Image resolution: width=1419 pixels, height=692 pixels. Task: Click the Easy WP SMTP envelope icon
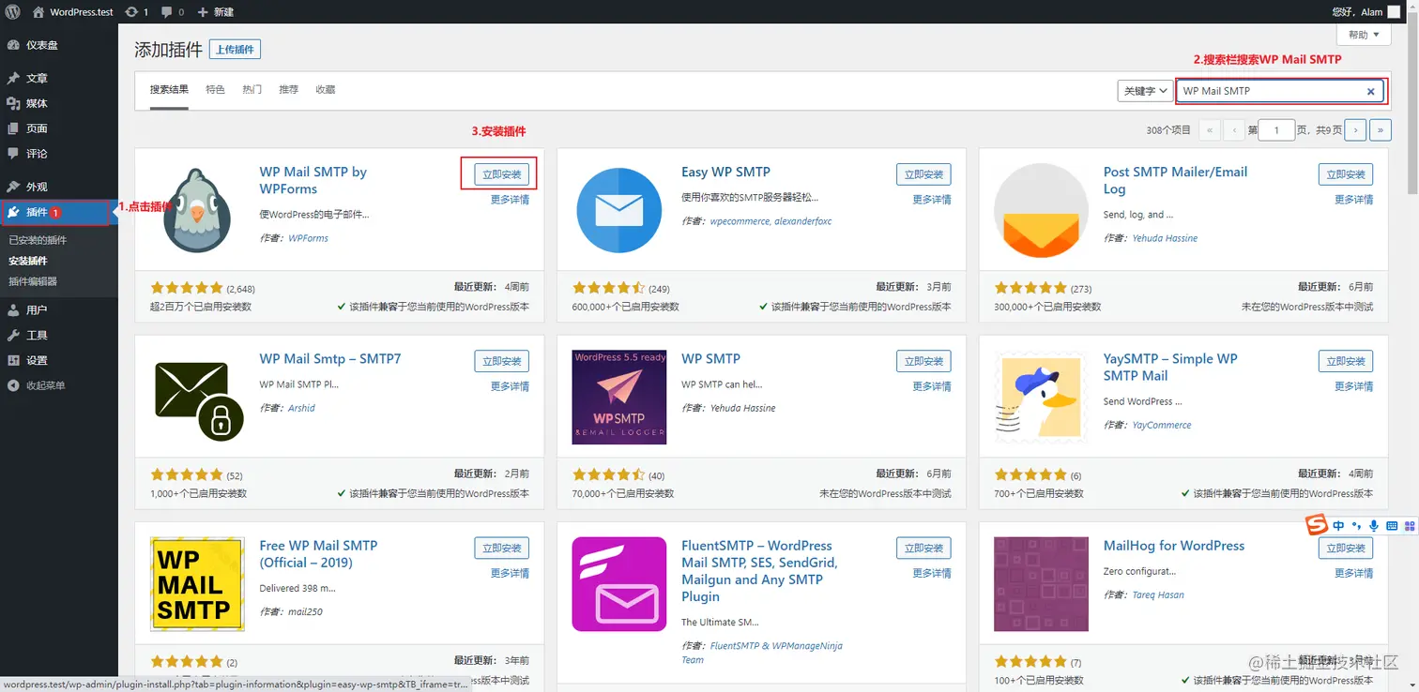pos(618,211)
